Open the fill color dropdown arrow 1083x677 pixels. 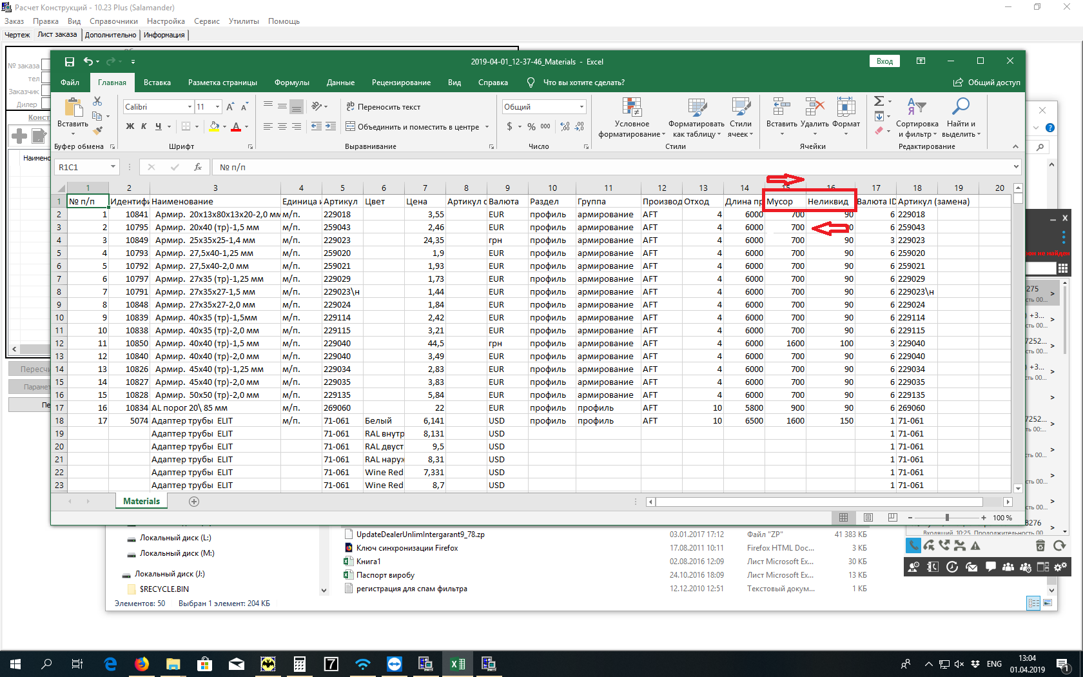click(225, 127)
